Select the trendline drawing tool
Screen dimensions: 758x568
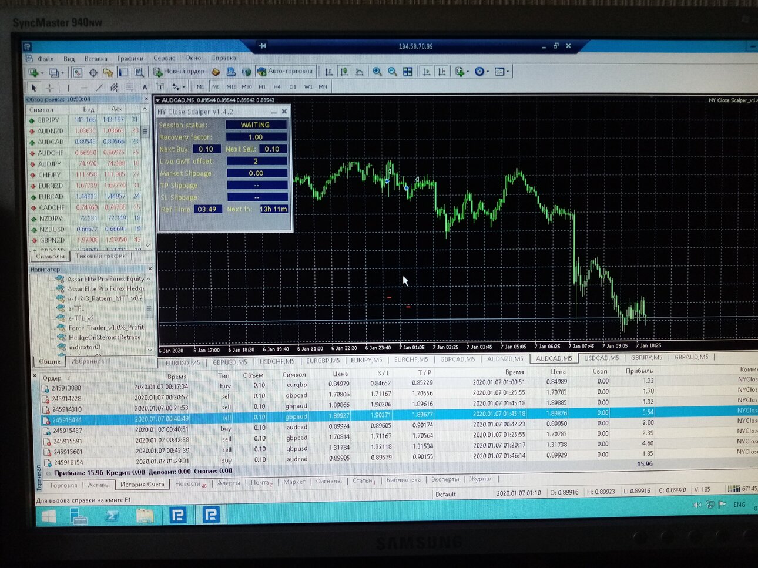pos(99,88)
